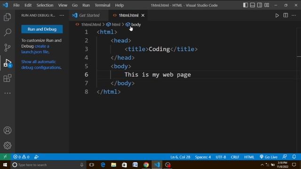Open remote window indicator in status bar

coord(5,157)
